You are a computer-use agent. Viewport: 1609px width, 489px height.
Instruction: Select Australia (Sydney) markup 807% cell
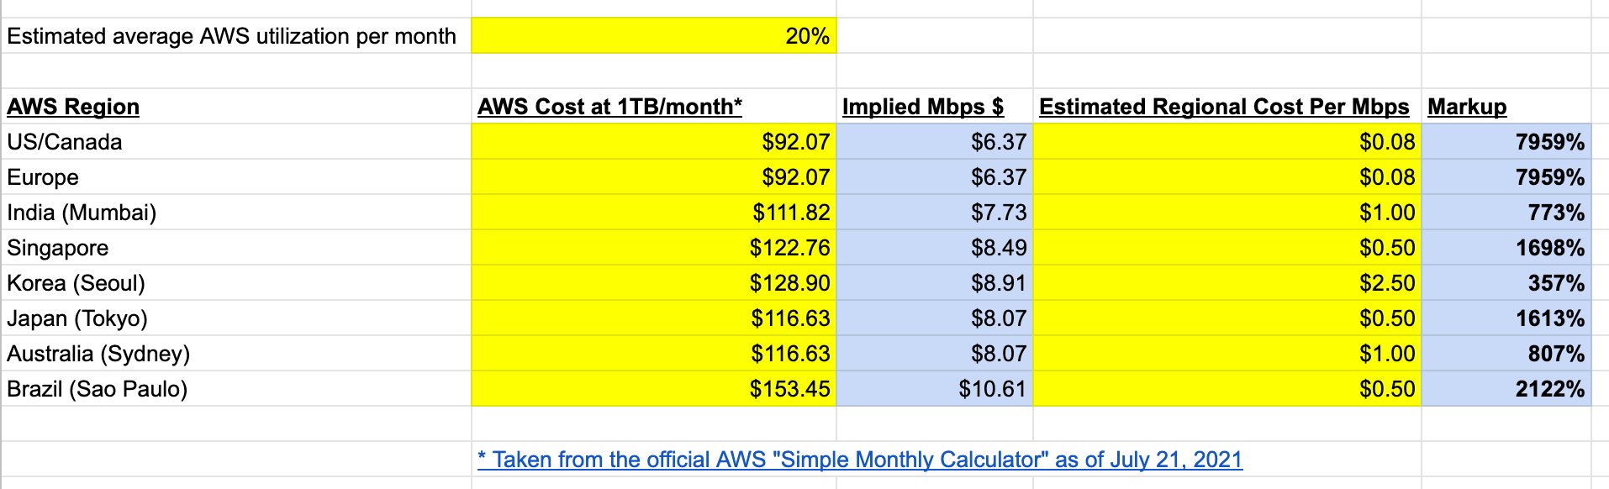tap(1506, 354)
